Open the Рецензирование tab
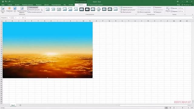 tap(56, 5)
